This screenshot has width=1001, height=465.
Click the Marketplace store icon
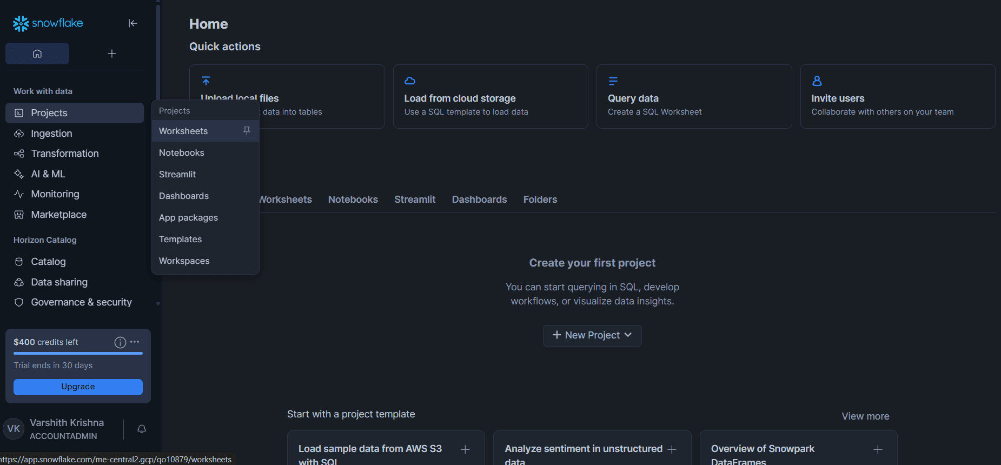pyautogui.click(x=19, y=215)
